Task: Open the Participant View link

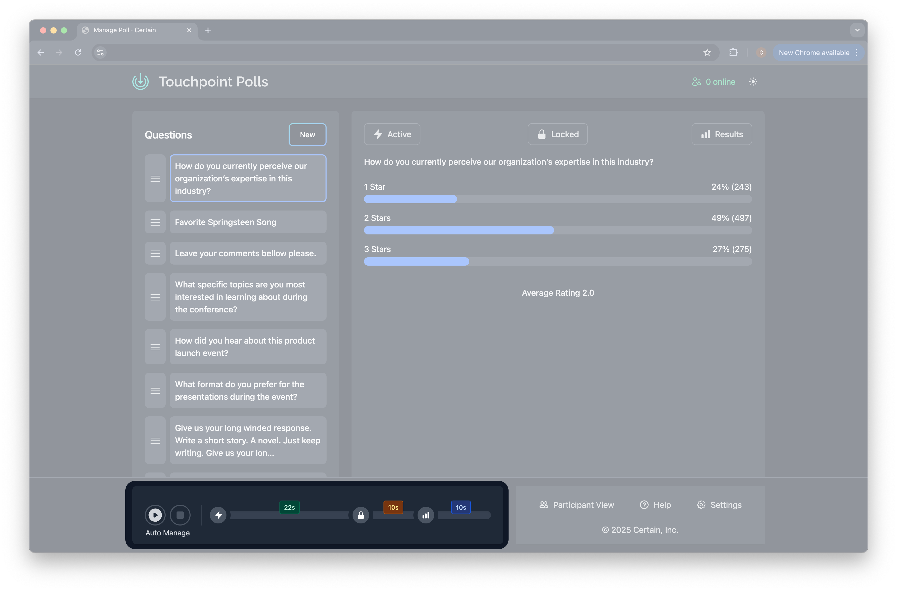Action: coord(576,505)
